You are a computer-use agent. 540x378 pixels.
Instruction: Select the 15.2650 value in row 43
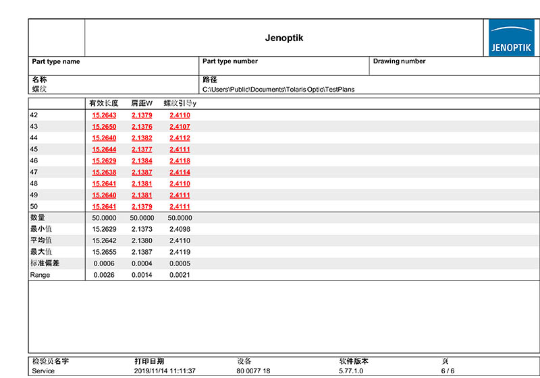104,127
